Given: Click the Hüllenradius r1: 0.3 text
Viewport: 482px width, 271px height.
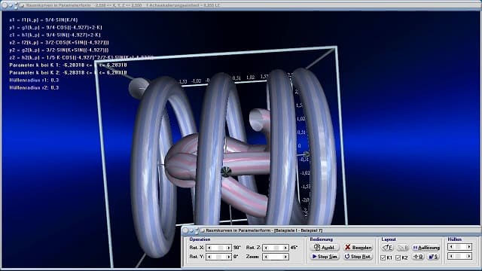Looking at the screenshot, I should tap(34, 81).
